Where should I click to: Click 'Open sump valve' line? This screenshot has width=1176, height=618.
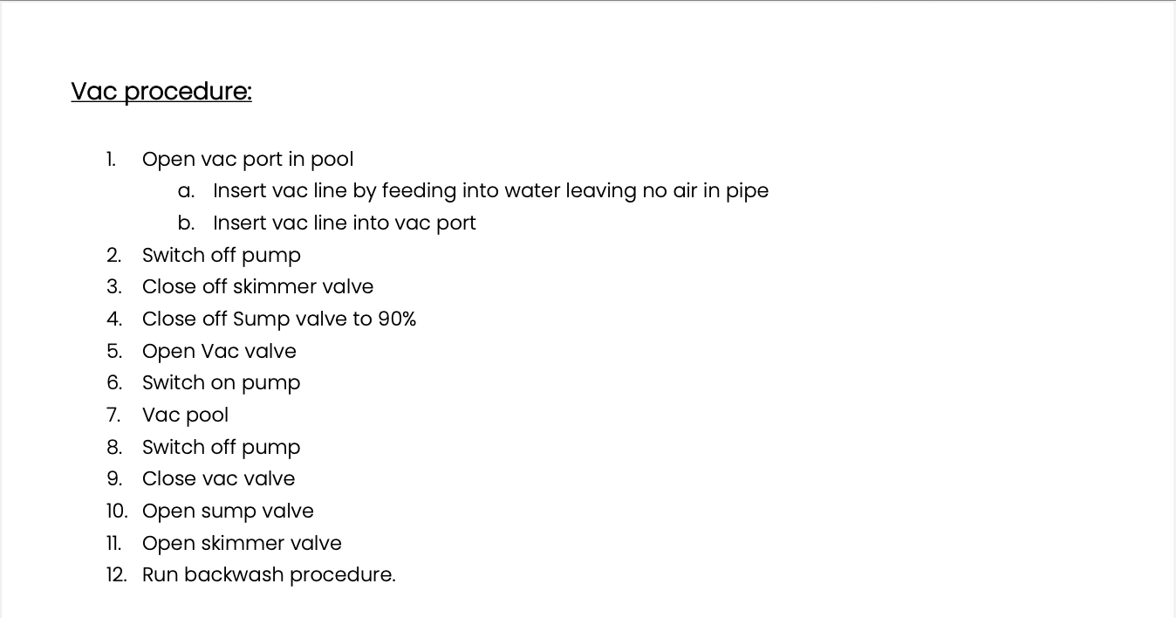229,512
